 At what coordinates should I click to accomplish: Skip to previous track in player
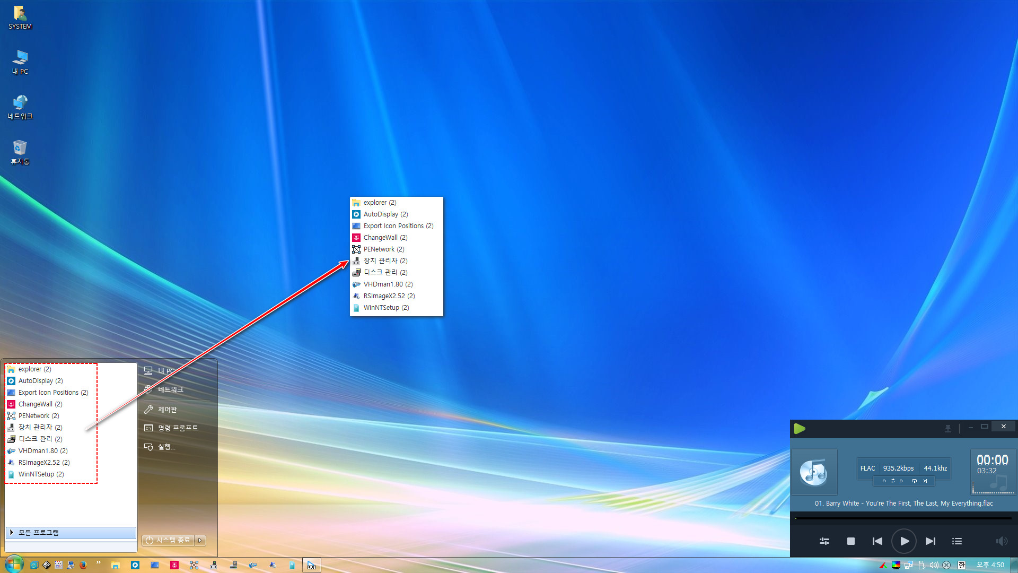[877, 541]
